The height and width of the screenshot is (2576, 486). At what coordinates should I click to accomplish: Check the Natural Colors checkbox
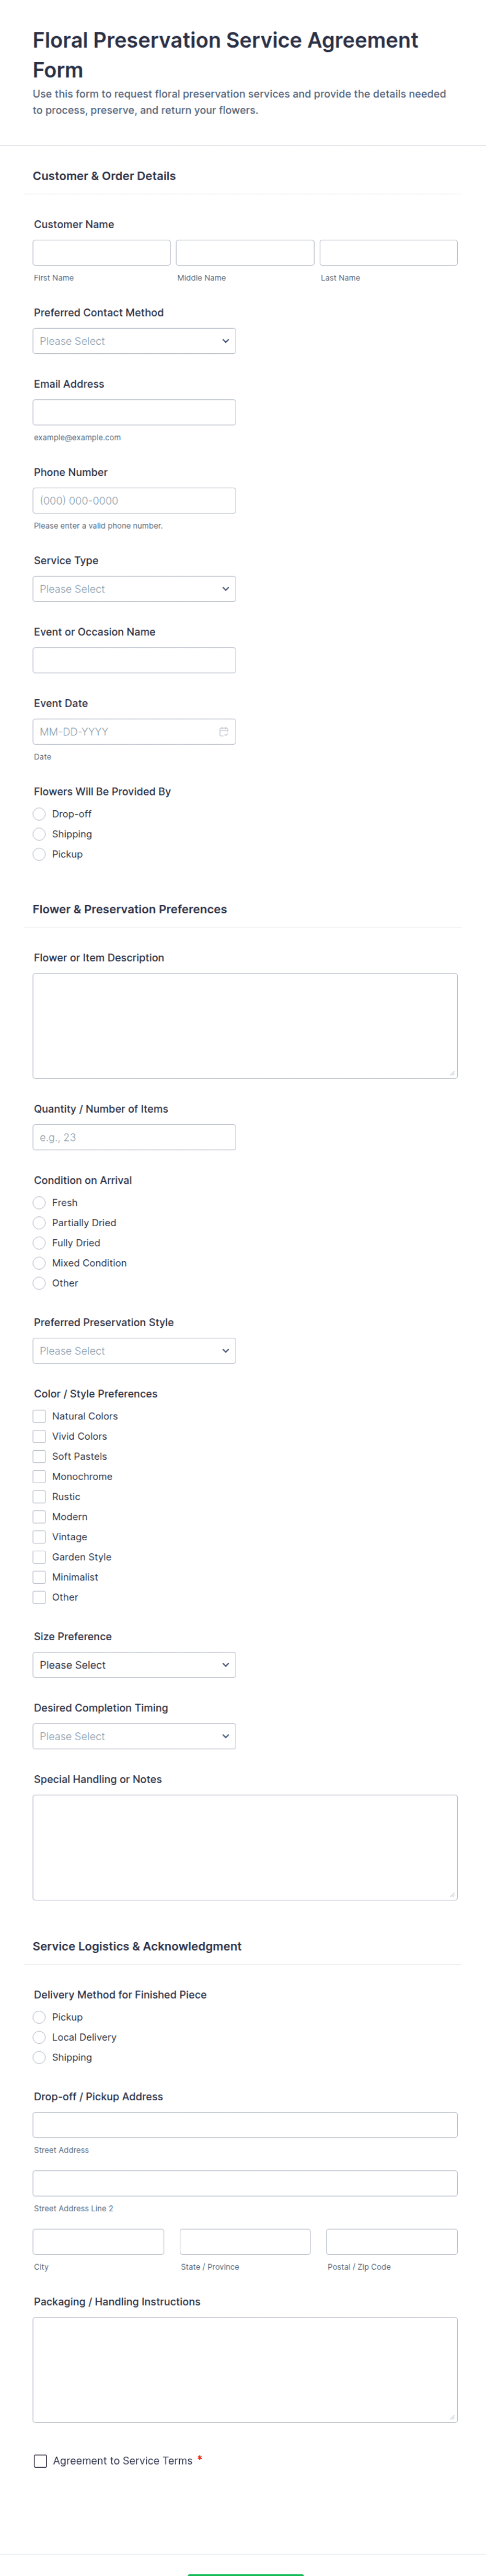pos(40,1416)
